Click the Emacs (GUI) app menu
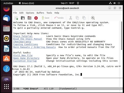124x93 pixels. (x=26, y=3)
